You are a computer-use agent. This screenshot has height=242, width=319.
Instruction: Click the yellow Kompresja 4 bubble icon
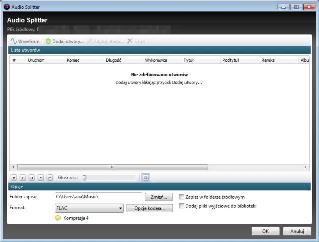tap(58, 218)
